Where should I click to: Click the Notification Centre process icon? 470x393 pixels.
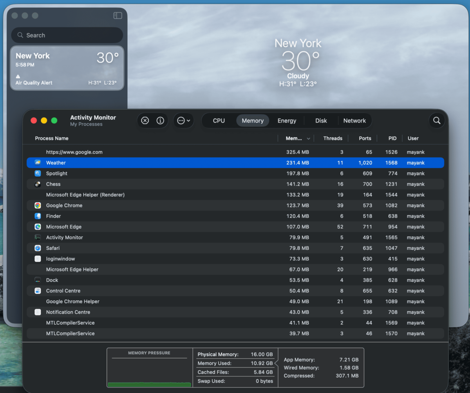[38, 312]
